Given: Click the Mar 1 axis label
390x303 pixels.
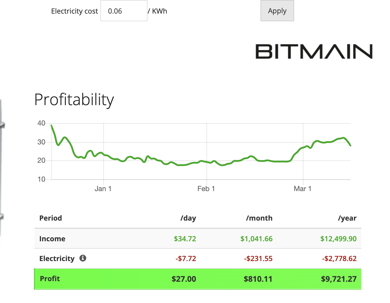Looking at the screenshot, I should [303, 188].
